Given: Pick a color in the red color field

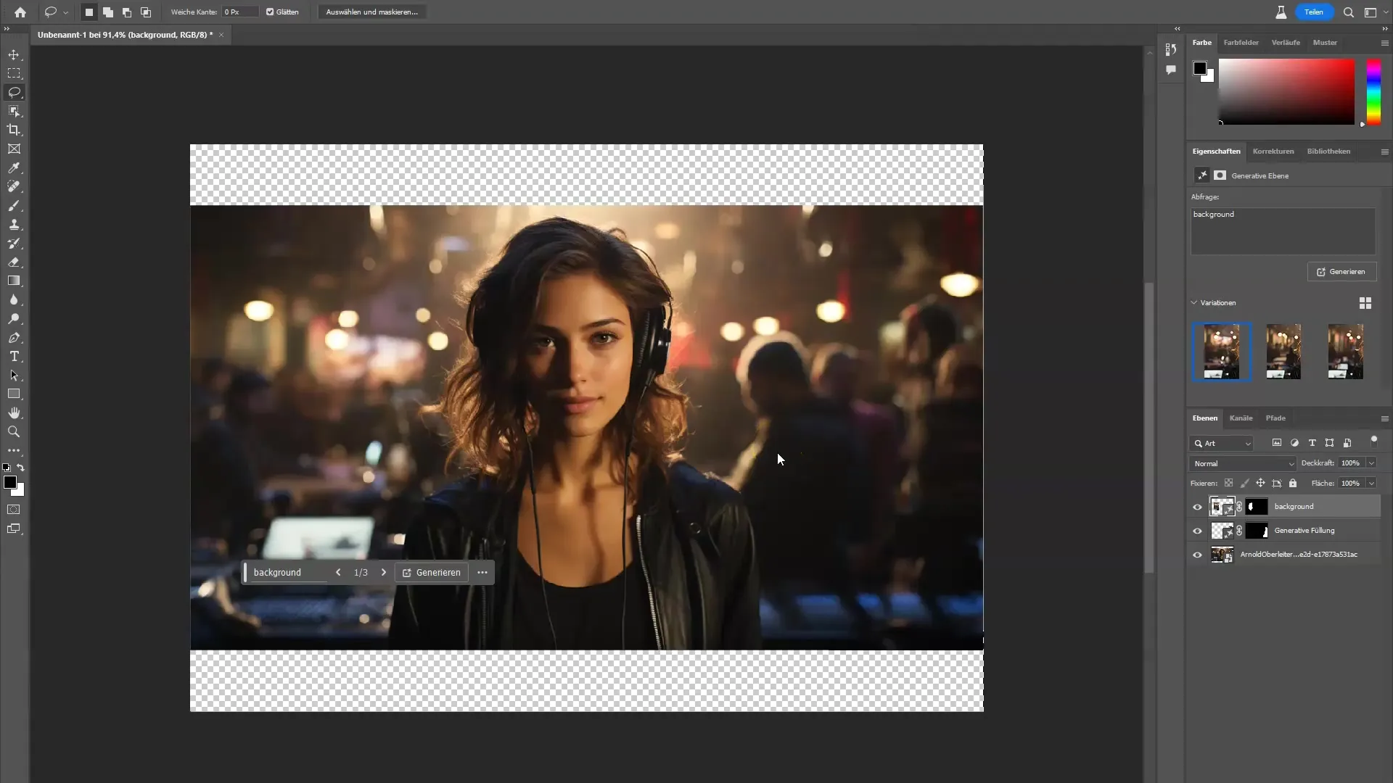Looking at the screenshot, I should tap(1286, 91).
